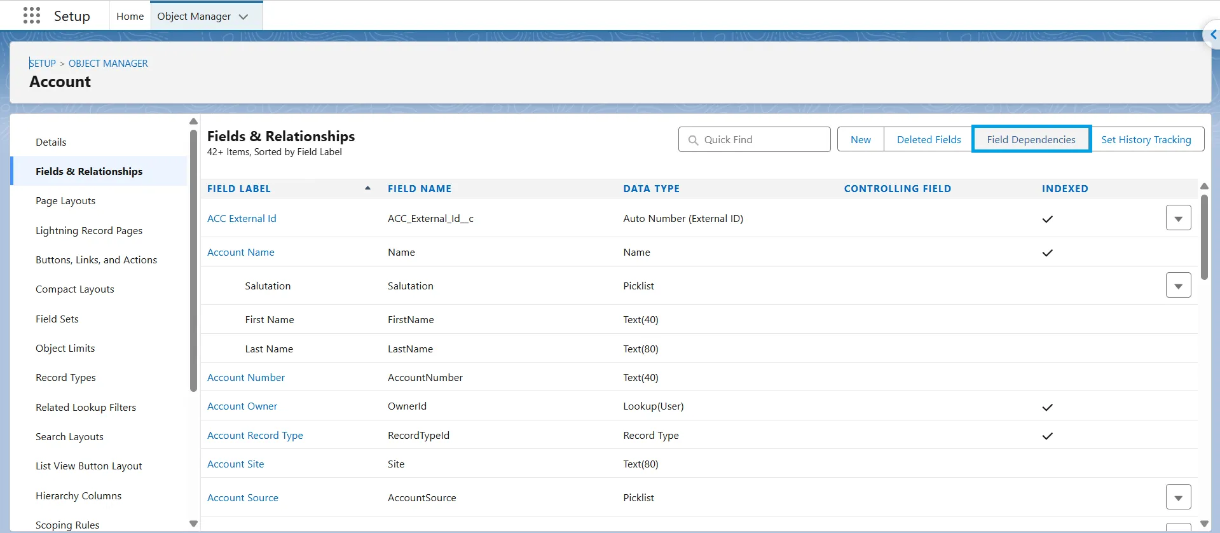Collapse side panel with blue chevron arrow
1220x533 pixels.
pos(1212,34)
